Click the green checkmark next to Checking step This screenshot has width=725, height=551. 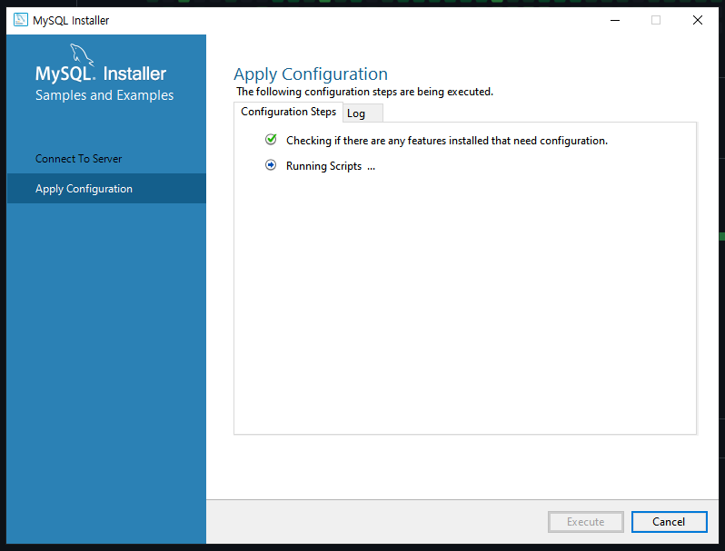tap(271, 140)
